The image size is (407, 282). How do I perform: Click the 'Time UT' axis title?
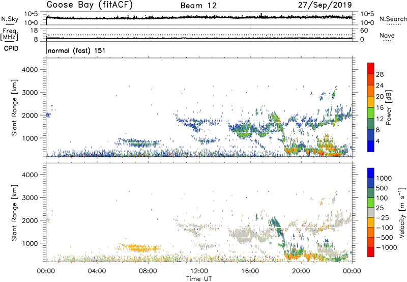pyautogui.click(x=199, y=279)
